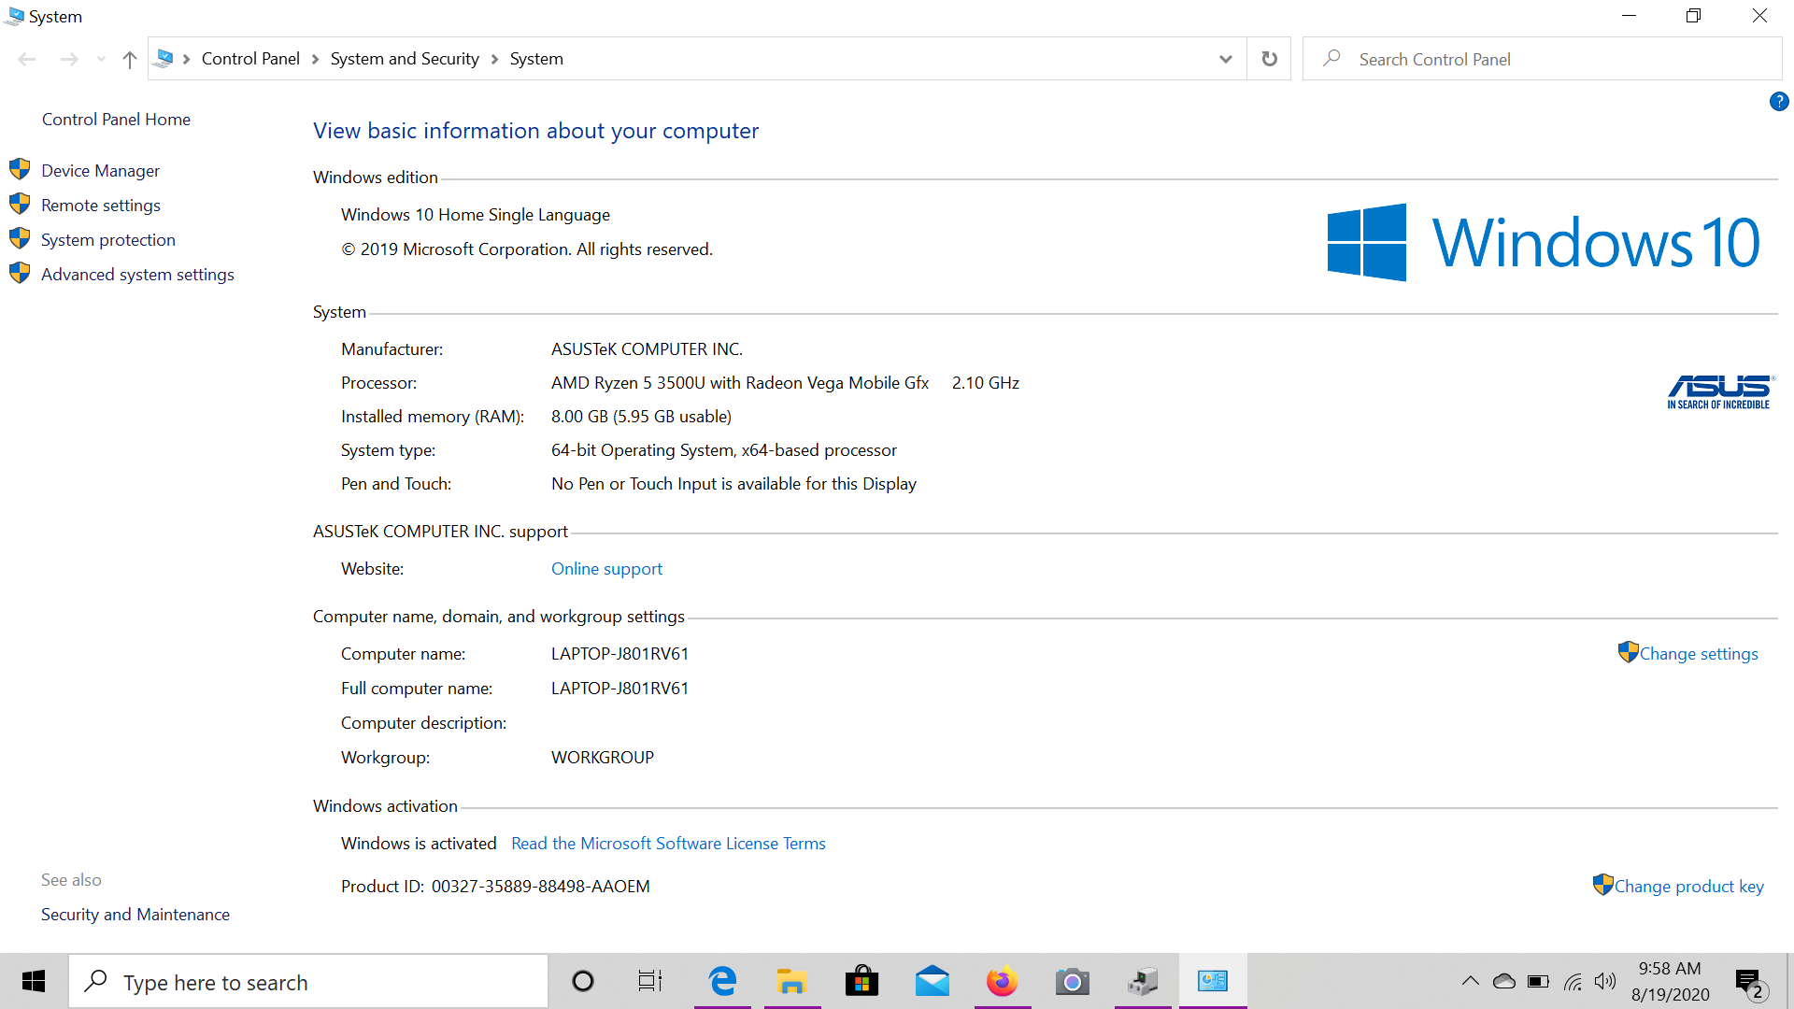
Task: Refresh the Control Panel address bar
Action: [x=1269, y=59]
